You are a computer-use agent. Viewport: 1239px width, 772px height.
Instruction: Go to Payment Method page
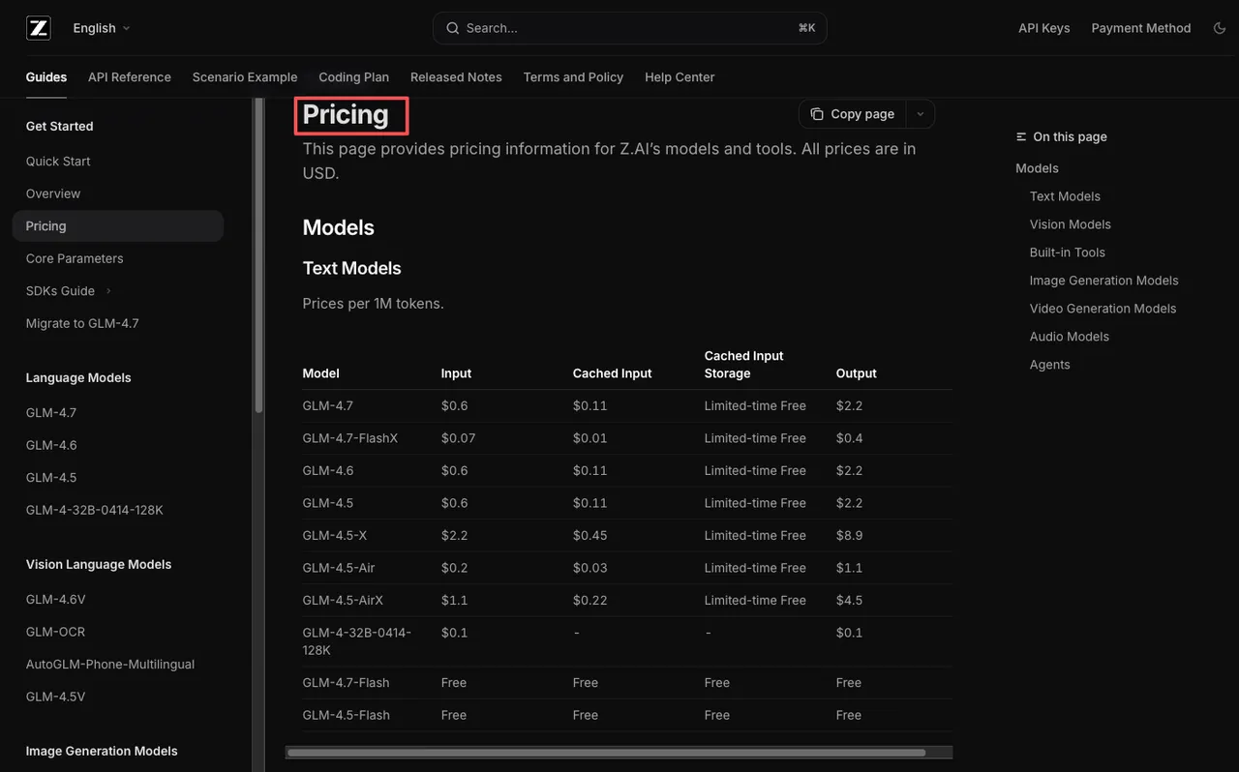tap(1140, 28)
